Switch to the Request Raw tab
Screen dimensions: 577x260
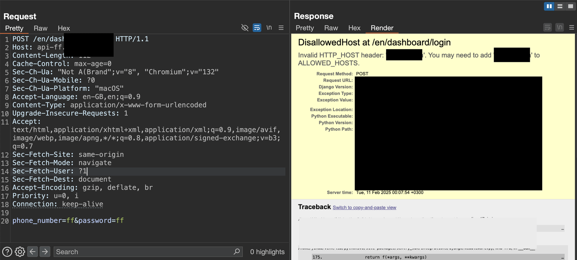tap(41, 28)
